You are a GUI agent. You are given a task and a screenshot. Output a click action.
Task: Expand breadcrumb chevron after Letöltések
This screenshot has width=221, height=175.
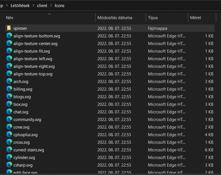tap(33, 6)
